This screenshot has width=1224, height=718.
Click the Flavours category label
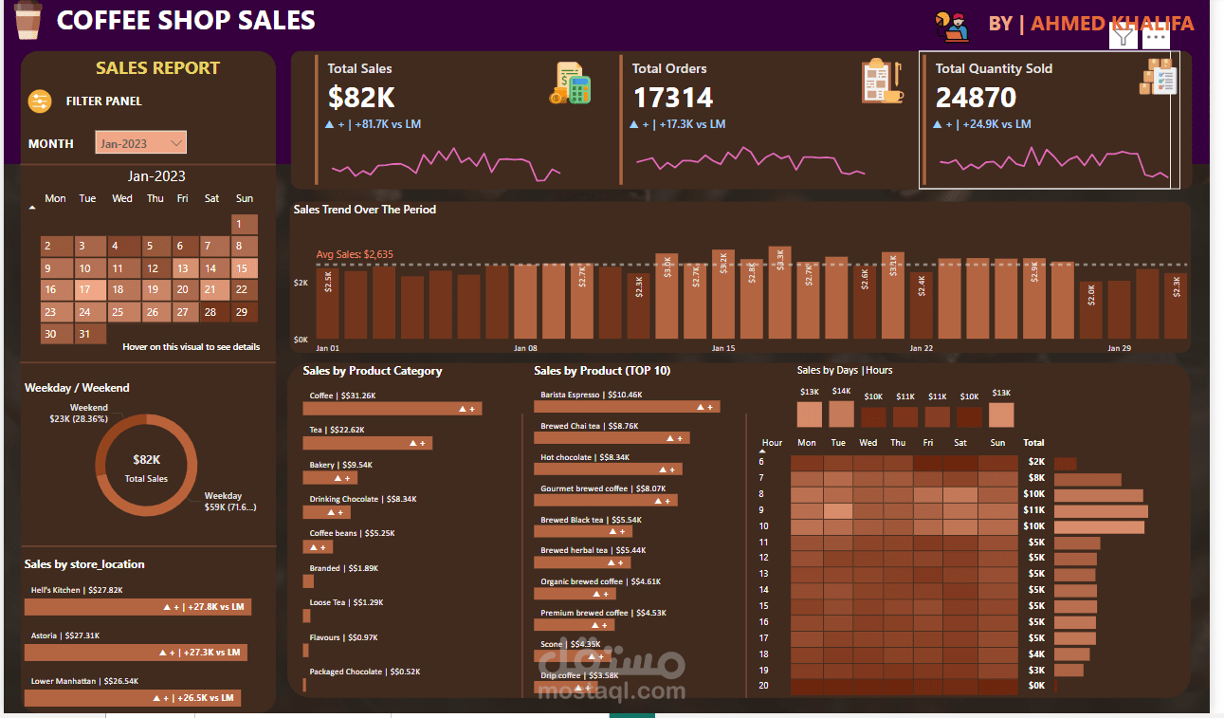point(344,637)
